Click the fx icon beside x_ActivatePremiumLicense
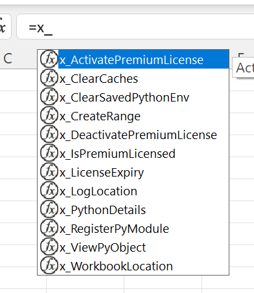Screen dimensions: 254x293 coord(49,60)
